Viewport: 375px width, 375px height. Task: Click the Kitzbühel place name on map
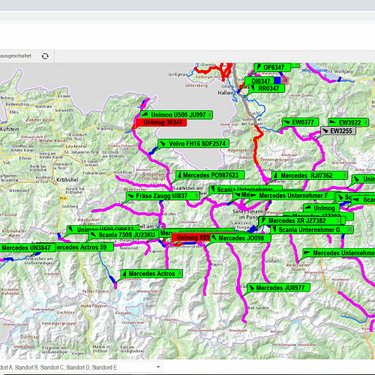tap(67, 180)
